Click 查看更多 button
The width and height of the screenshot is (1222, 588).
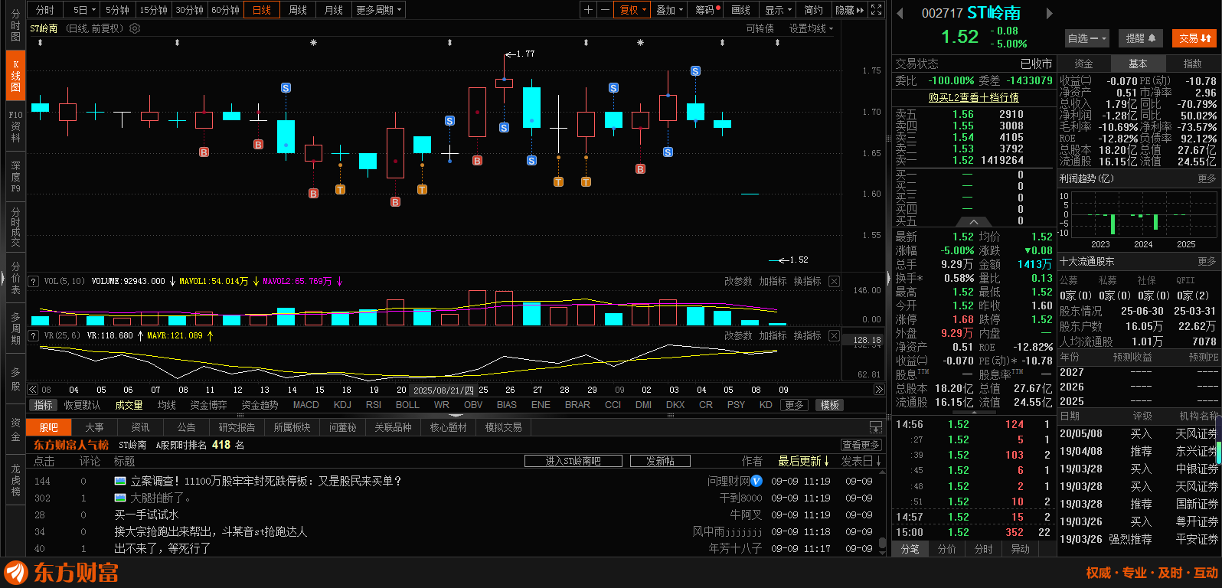pyautogui.click(x=861, y=445)
